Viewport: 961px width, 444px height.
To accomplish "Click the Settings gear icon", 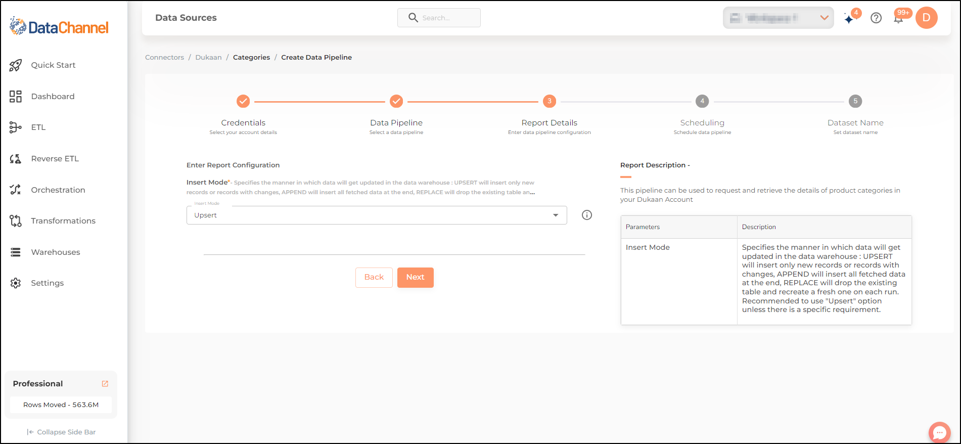I will (16, 283).
